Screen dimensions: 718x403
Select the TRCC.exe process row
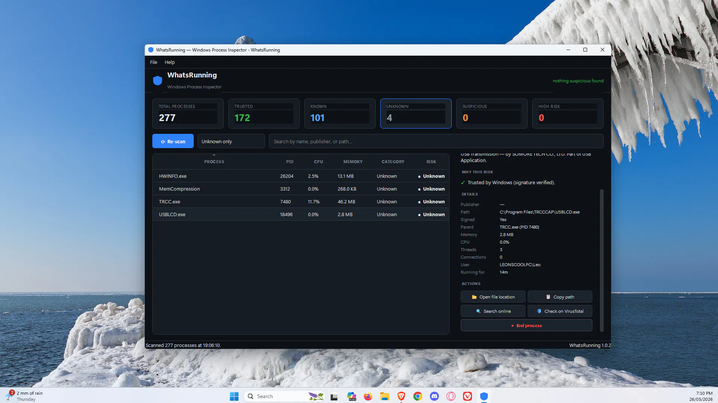pyautogui.click(x=301, y=201)
